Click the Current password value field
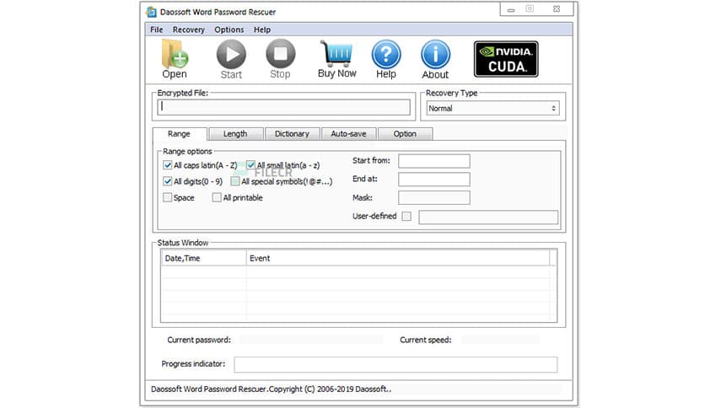The height and width of the screenshot is (408, 705). coord(311,341)
